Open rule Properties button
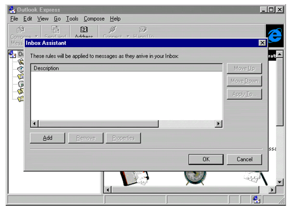The height and width of the screenshot is (214, 292). (123, 138)
